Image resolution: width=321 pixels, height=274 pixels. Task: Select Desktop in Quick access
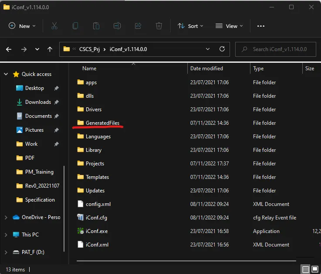(x=34, y=88)
